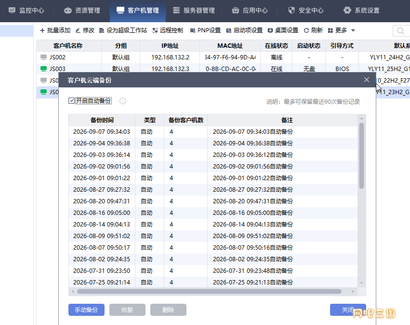Screen dimensions: 410x325
Task: Click the 备份客户机数 column header
Action: pos(186,120)
